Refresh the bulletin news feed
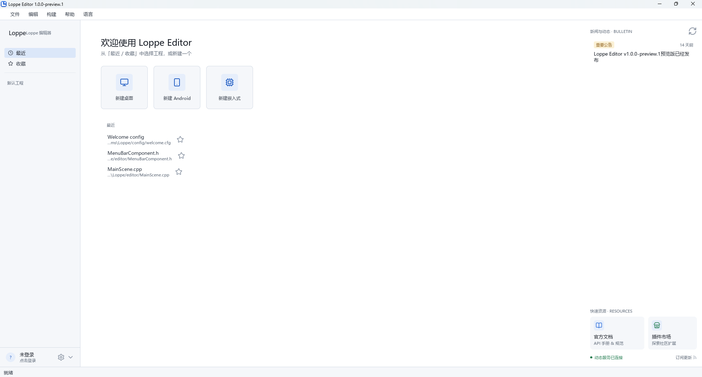Viewport: 702px width, 377px height. [692, 31]
